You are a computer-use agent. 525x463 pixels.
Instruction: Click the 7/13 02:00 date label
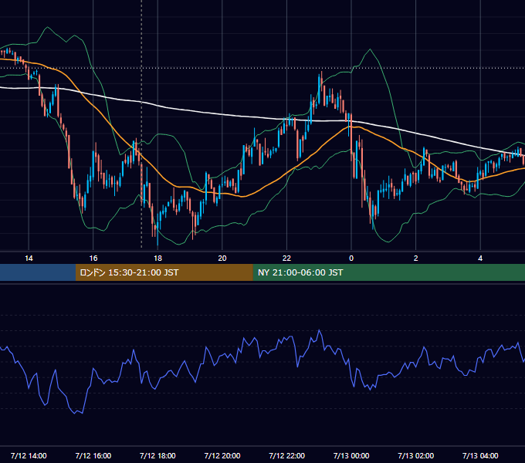click(x=416, y=455)
